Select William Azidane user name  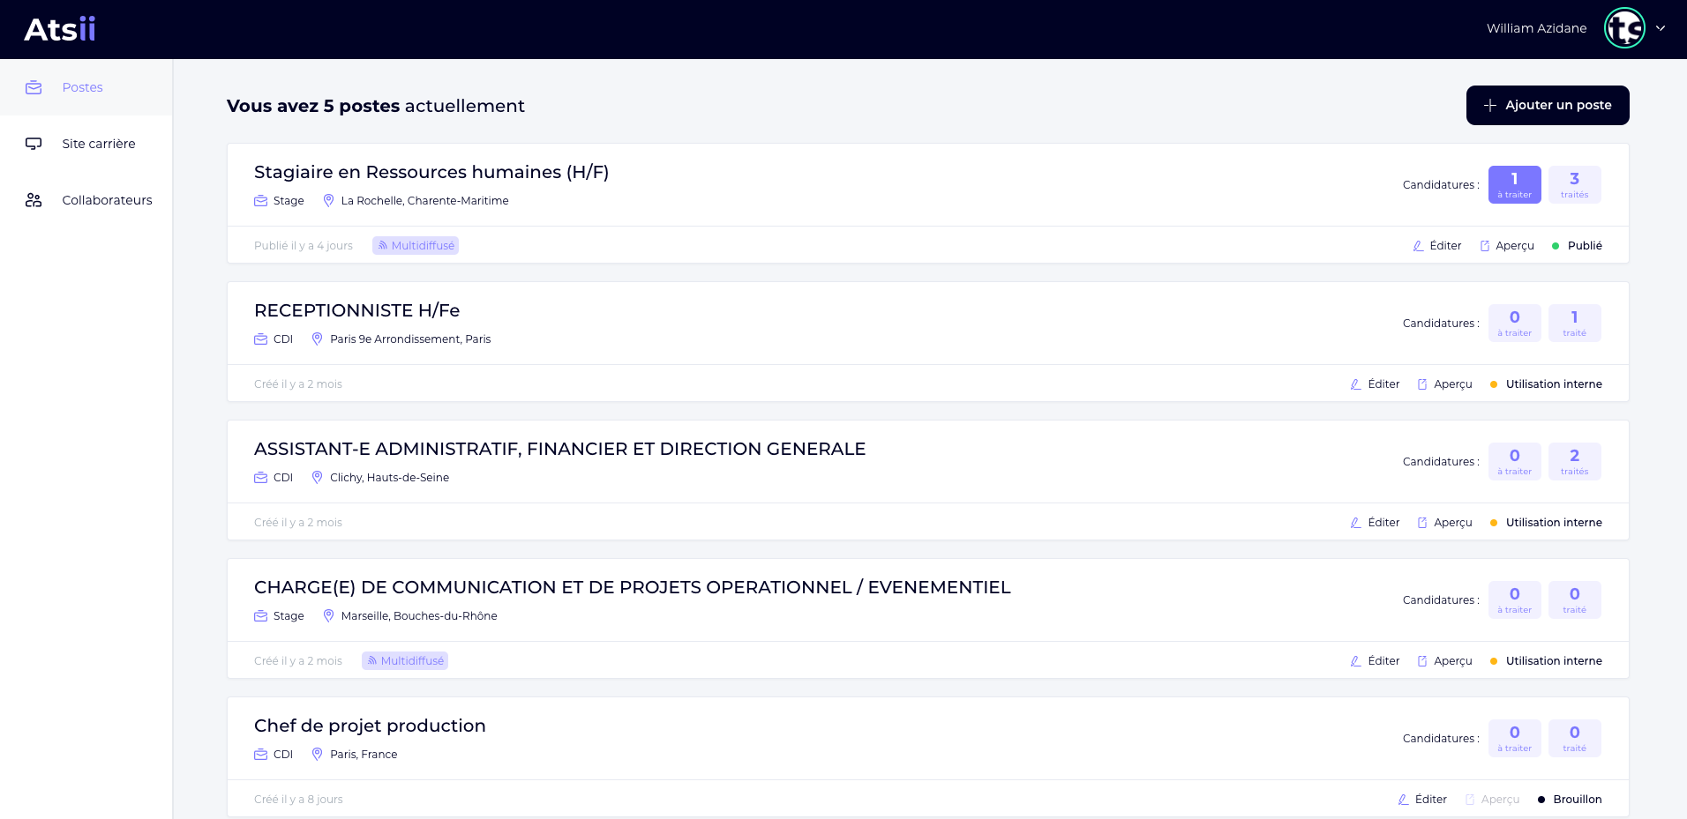[1536, 28]
